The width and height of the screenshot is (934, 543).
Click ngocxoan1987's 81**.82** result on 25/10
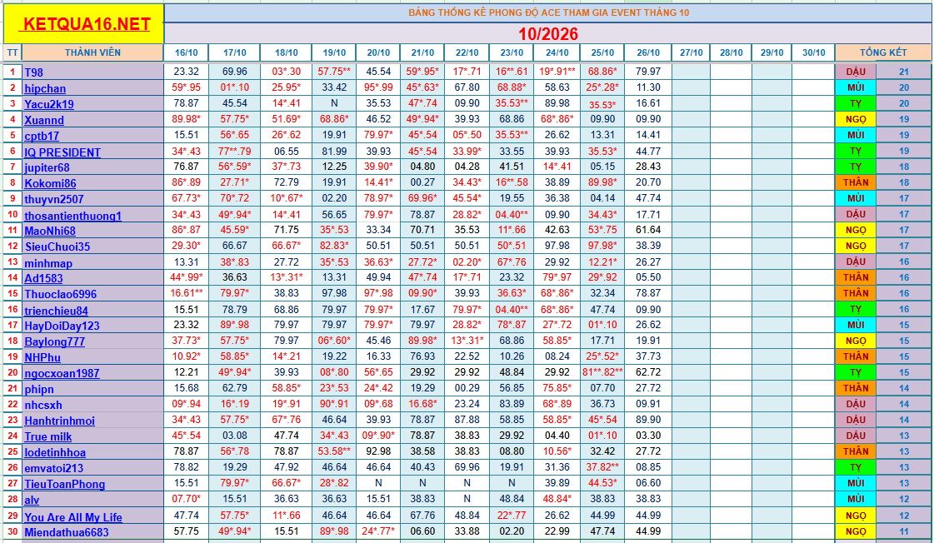point(602,372)
